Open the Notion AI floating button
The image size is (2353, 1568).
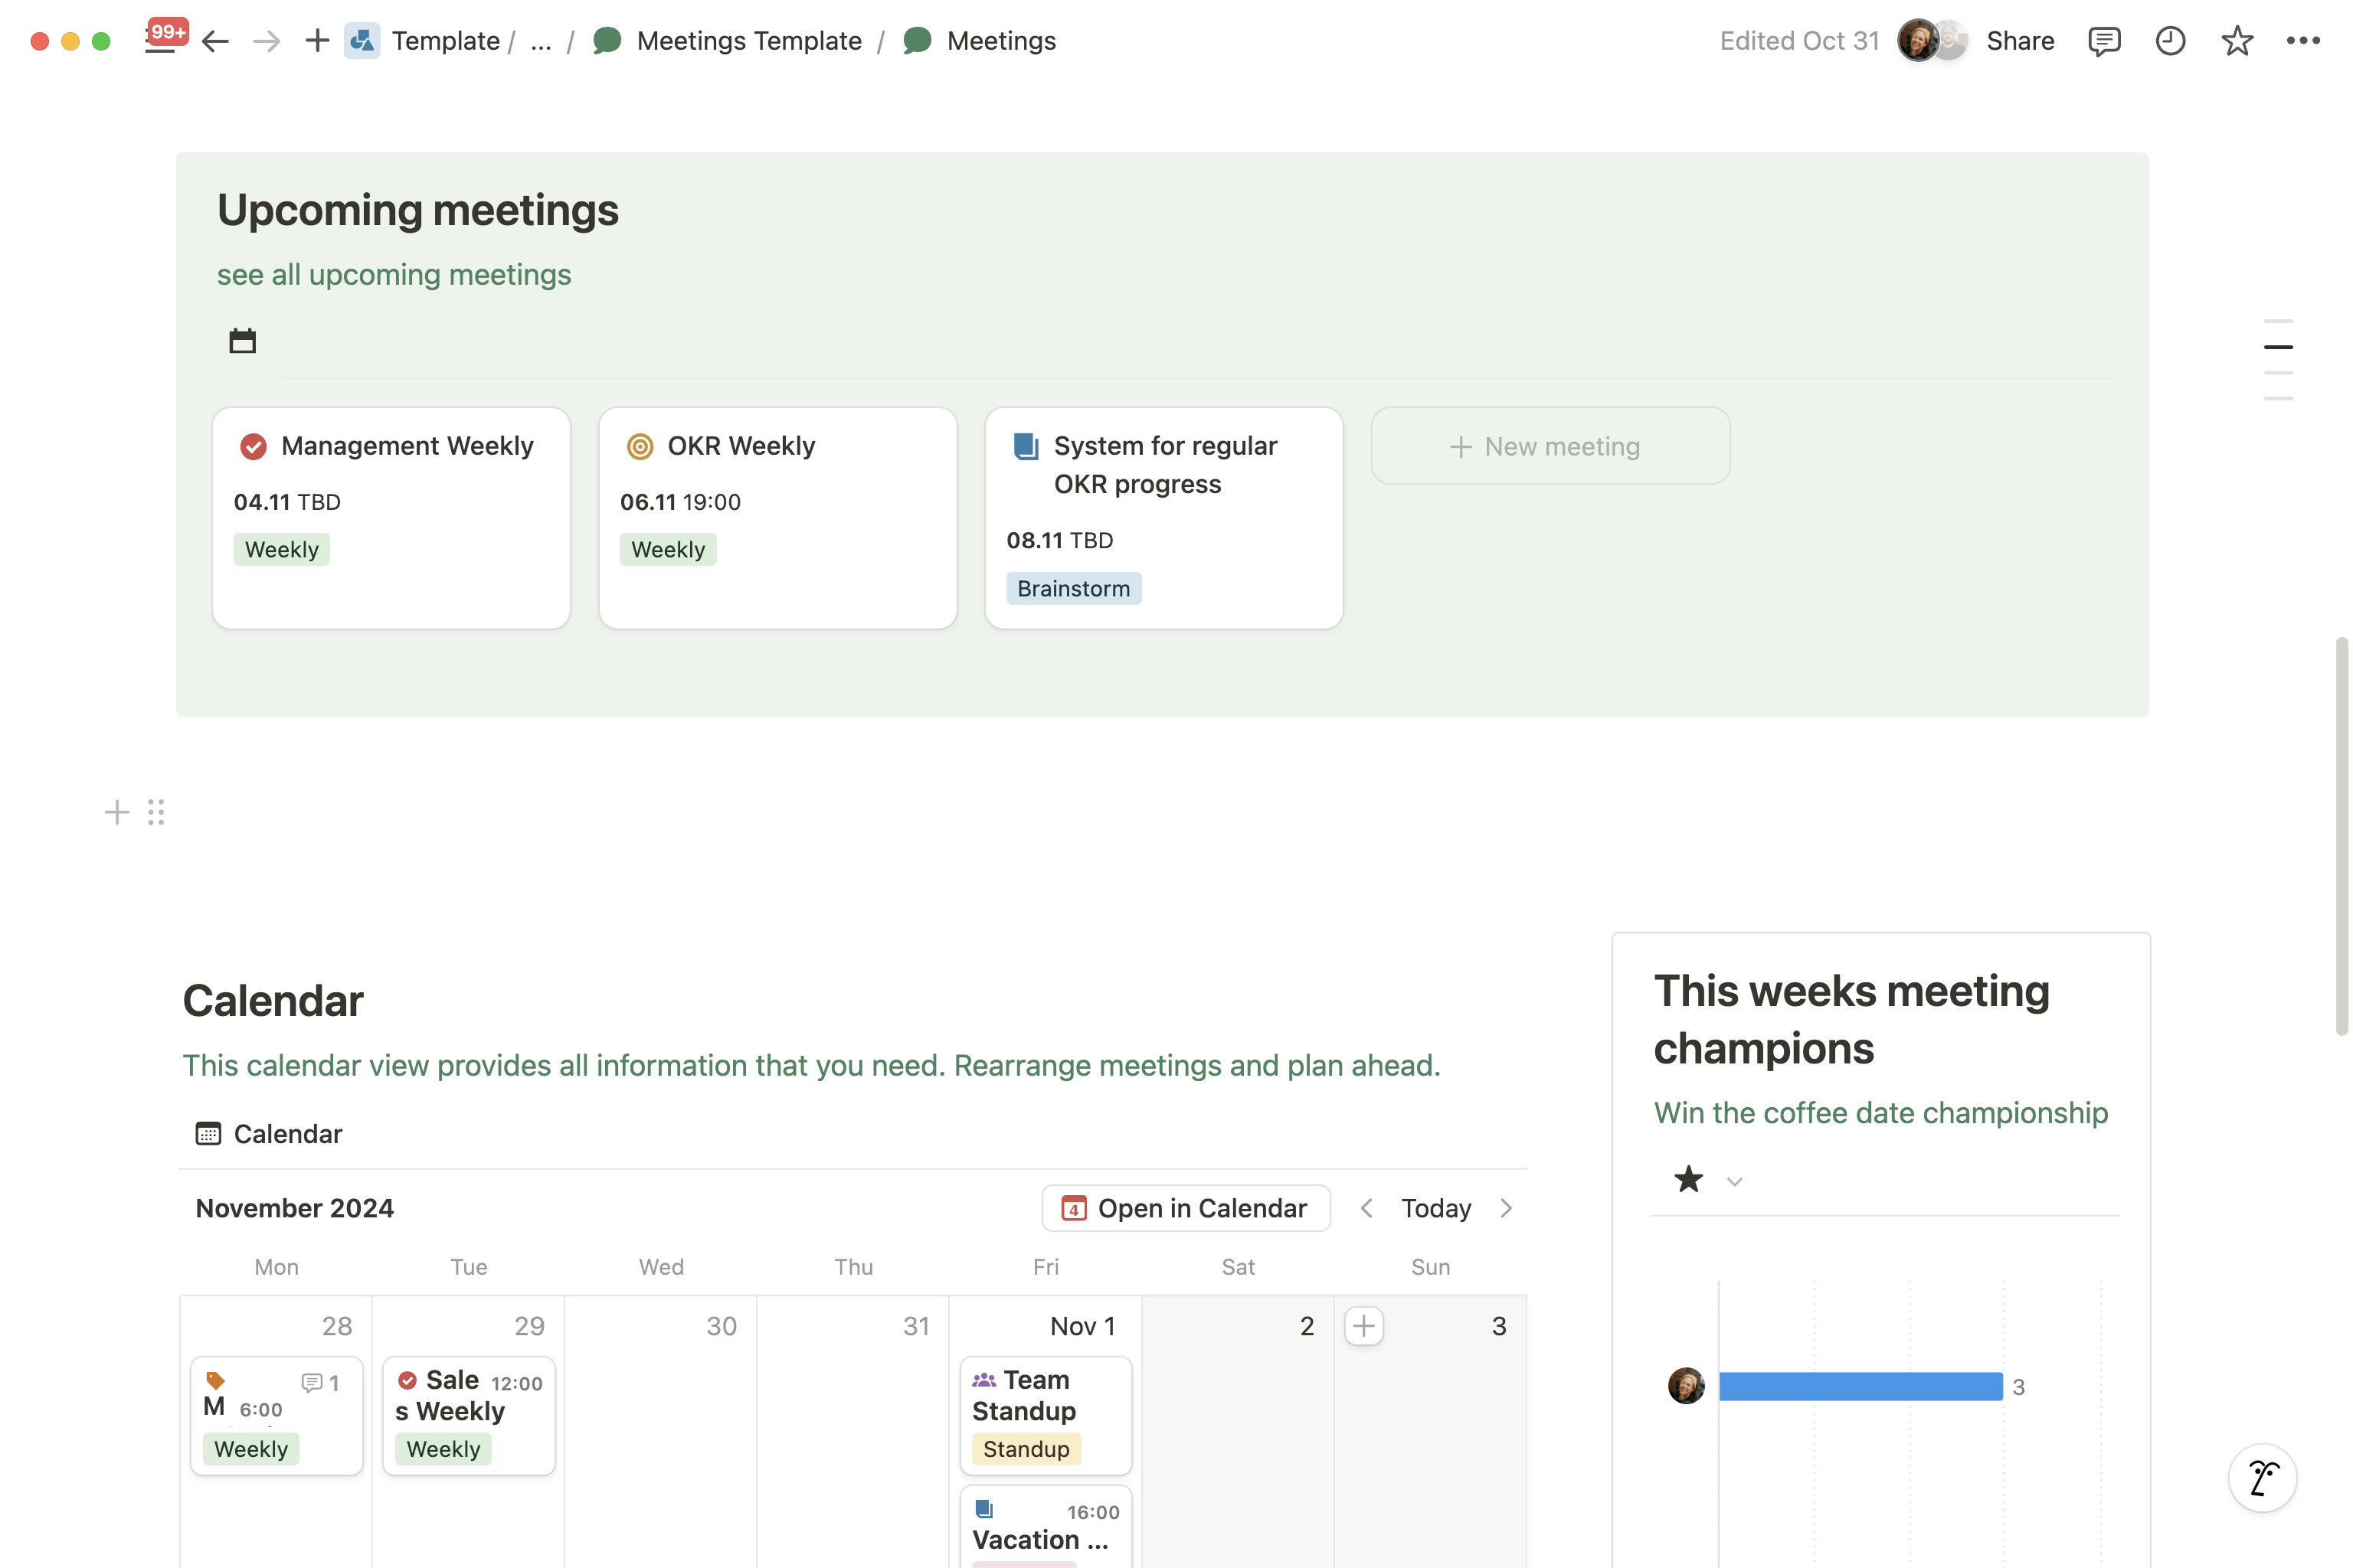tap(2262, 1477)
